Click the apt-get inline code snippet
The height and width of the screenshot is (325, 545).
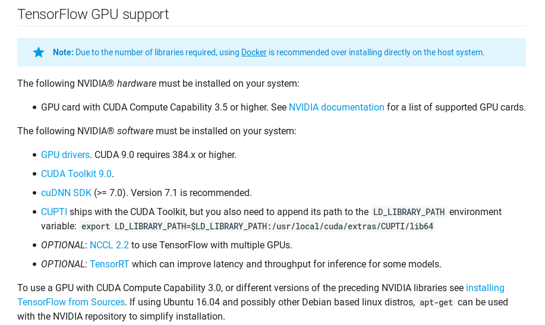pos(436,302)
